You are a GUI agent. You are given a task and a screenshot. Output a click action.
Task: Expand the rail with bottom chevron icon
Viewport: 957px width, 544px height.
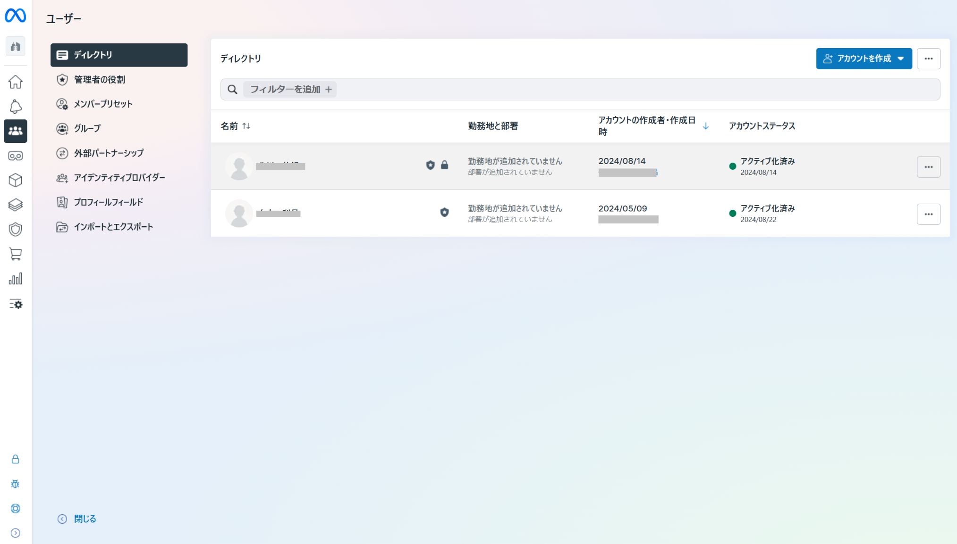click(16, 533)
